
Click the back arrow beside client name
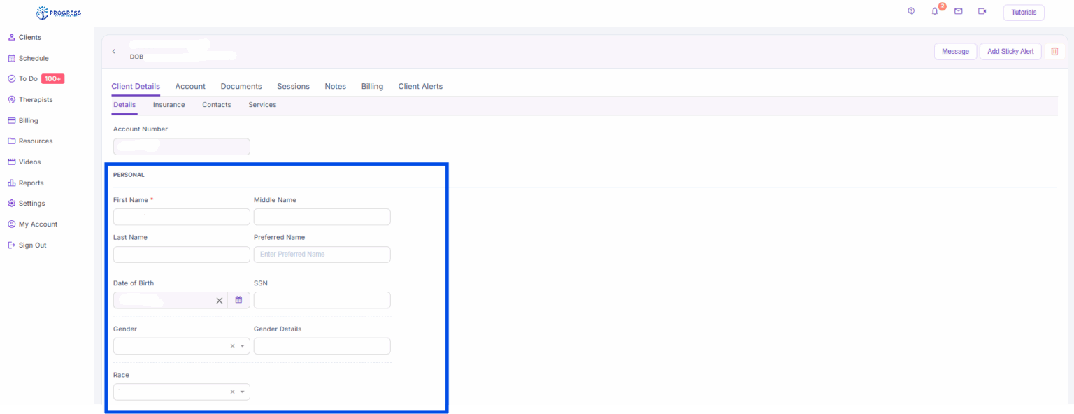click(114, 51)
